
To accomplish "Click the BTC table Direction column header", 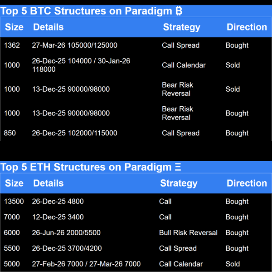I will coord(247,27).
